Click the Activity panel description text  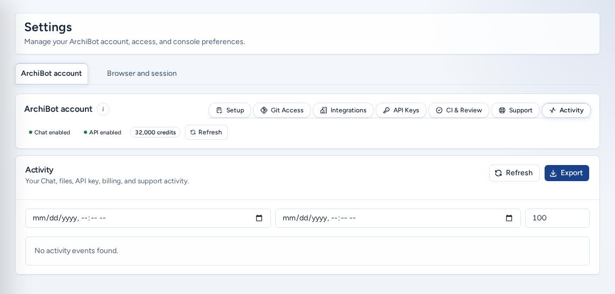click(x=107, y=181)
